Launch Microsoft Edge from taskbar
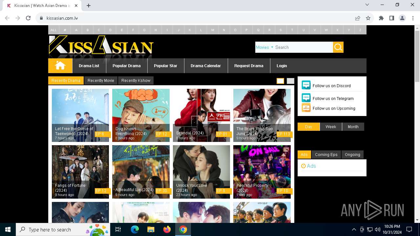The height and width of the screenshot is (236, 420). coord(135,229)
